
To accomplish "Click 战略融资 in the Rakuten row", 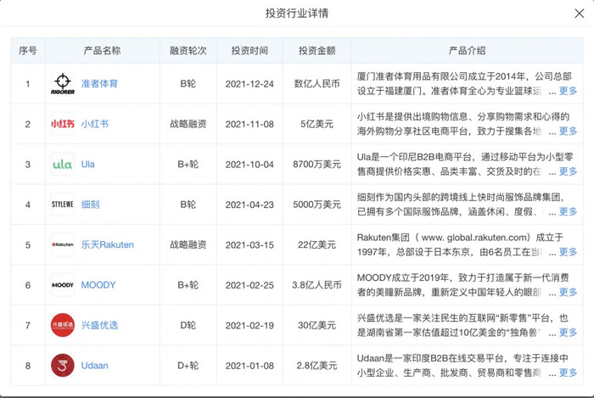I will click(x=188, y=244).
